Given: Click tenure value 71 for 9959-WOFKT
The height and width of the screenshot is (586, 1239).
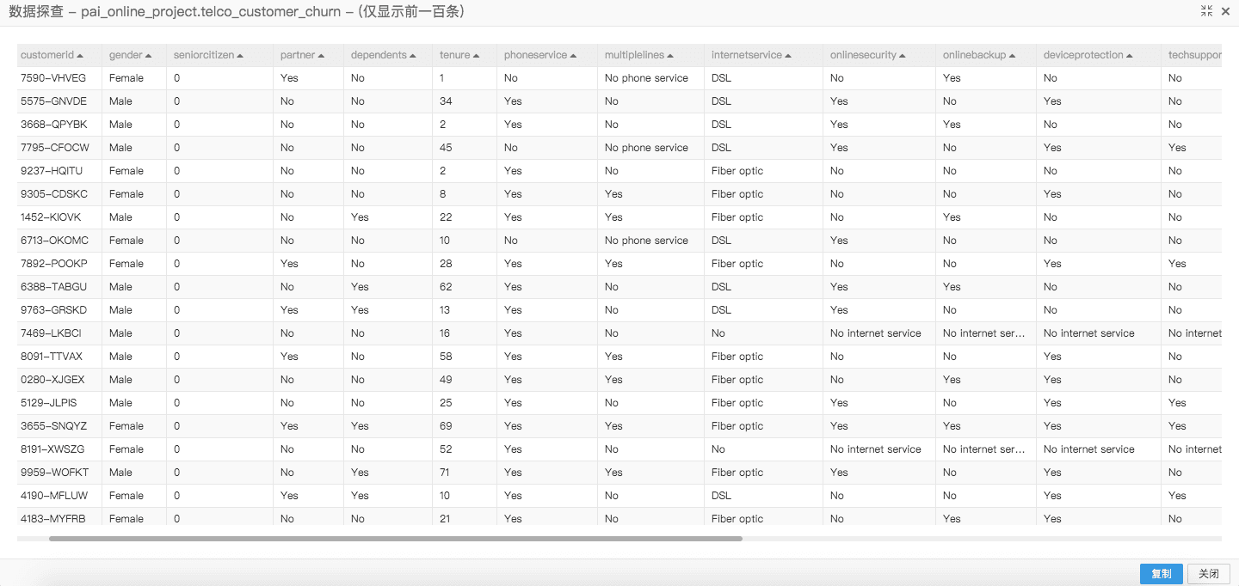Looking at the screenshot, I should click(446, 473).
